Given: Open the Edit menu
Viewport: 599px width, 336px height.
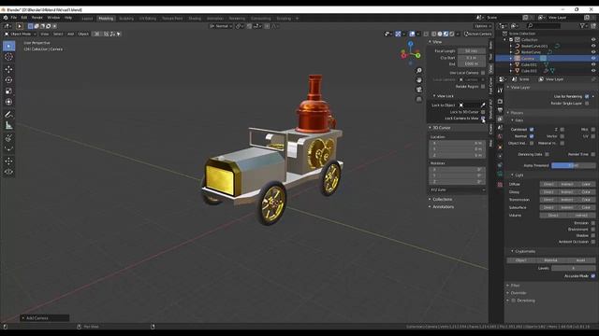Looking at the screenshot, I should point(24,18).
